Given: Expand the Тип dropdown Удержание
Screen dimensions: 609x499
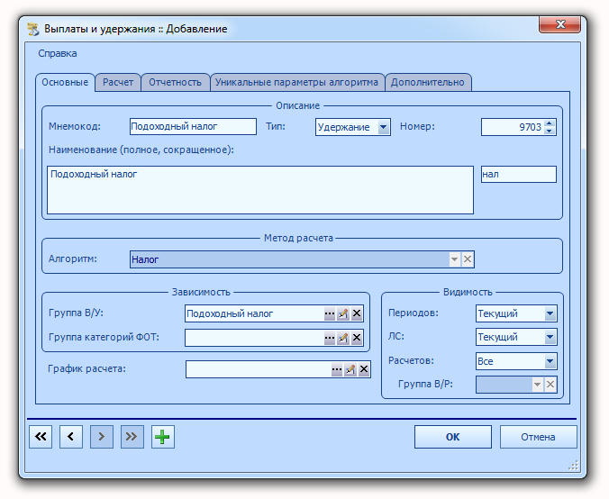Looking at the screenshot, I should [x=384, y=127].
